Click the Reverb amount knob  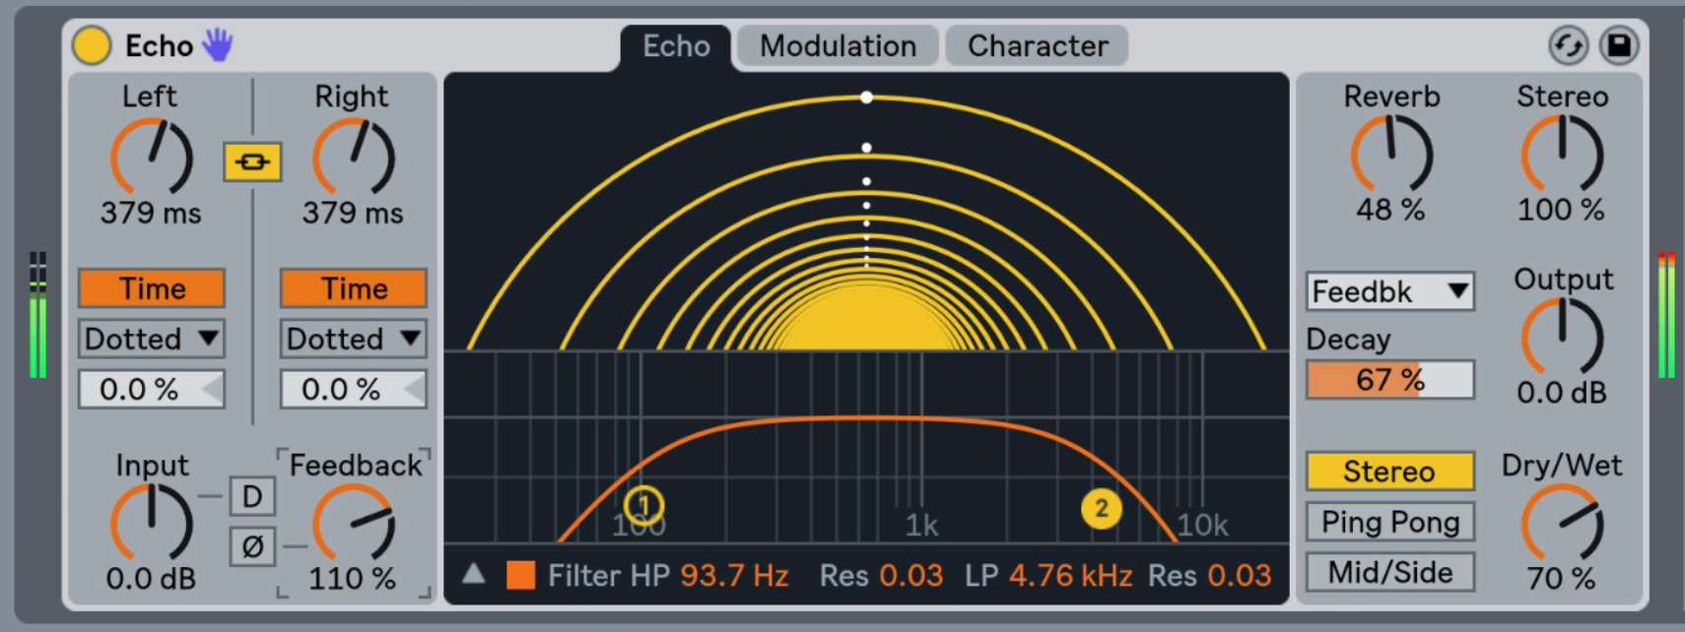pyautogui.click(x=1391, y=155)
